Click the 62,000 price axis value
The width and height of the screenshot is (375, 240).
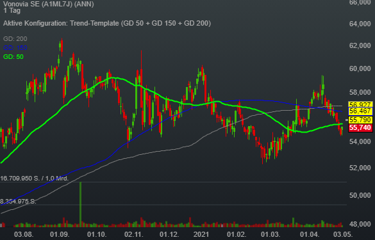pos(360,45)
